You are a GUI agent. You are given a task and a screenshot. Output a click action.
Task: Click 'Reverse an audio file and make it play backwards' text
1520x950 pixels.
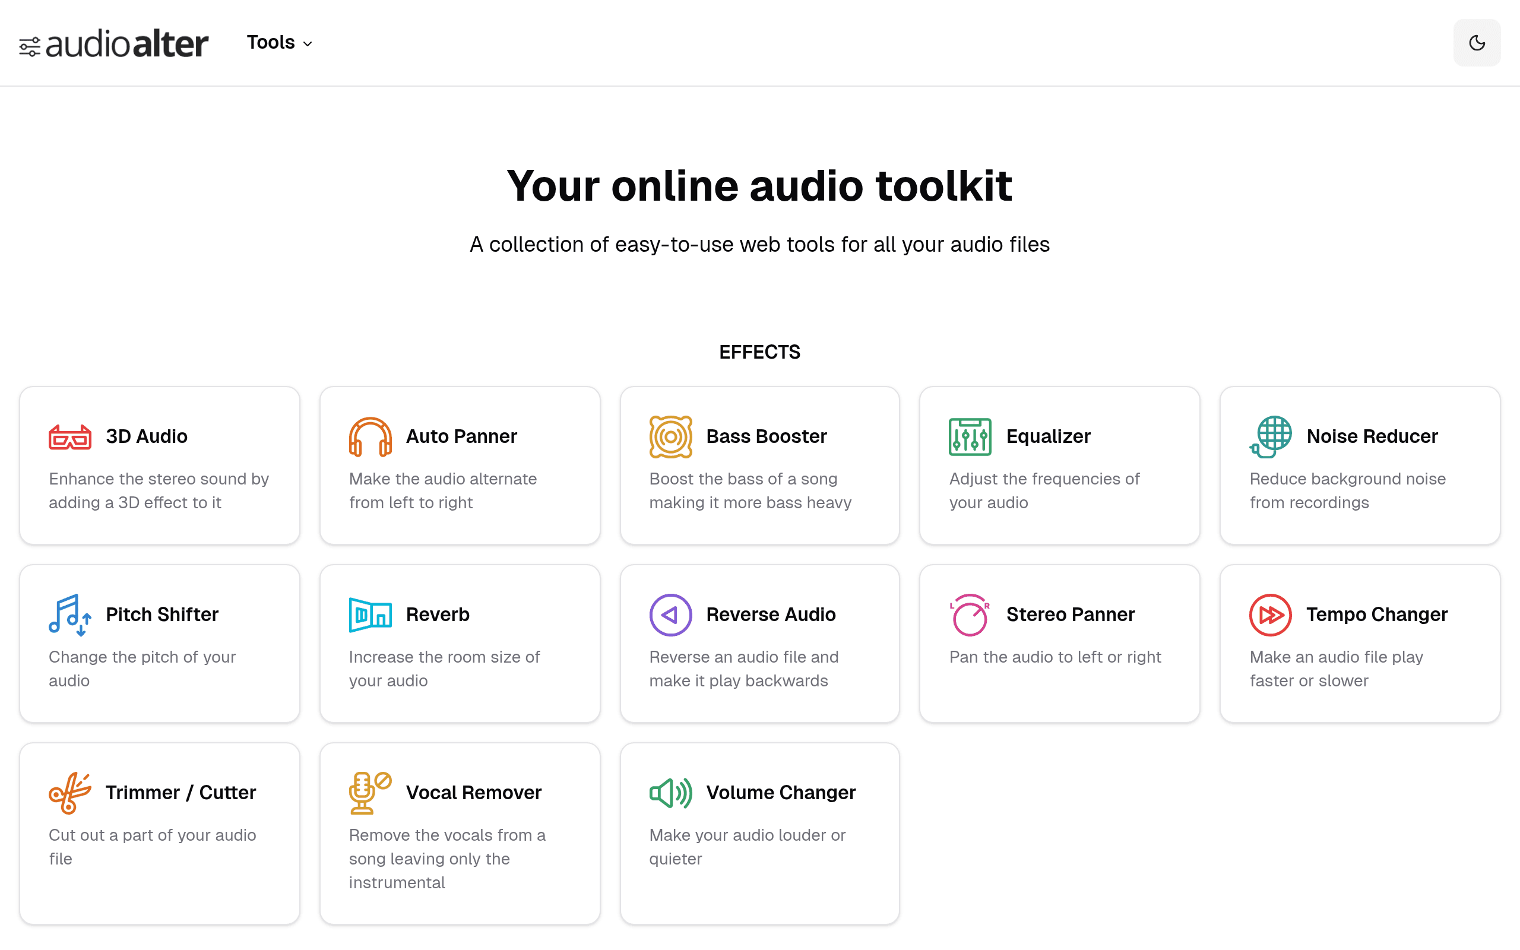pos(743,669)
